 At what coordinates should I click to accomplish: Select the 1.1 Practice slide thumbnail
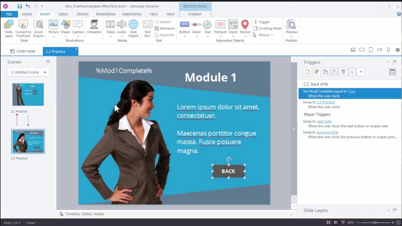28,94
